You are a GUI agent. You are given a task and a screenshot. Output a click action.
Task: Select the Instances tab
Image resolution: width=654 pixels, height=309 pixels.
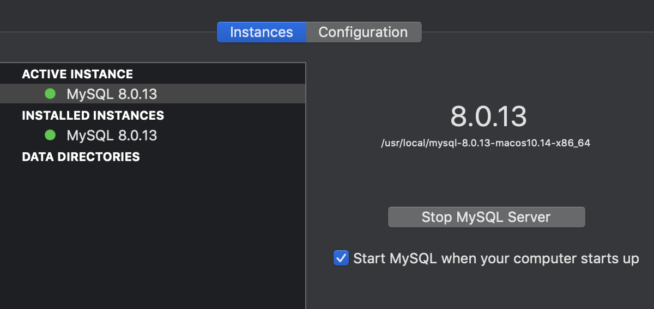coord(262,32)
